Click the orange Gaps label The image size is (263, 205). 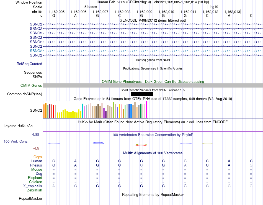[38, 157]
